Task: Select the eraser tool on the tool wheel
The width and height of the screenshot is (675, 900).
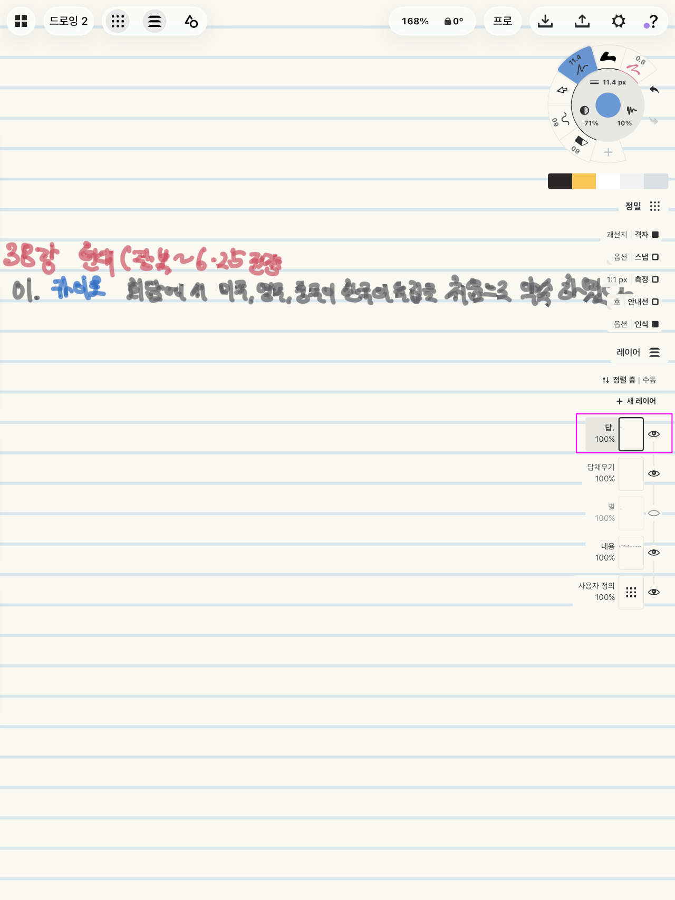Action: point(581,141)
